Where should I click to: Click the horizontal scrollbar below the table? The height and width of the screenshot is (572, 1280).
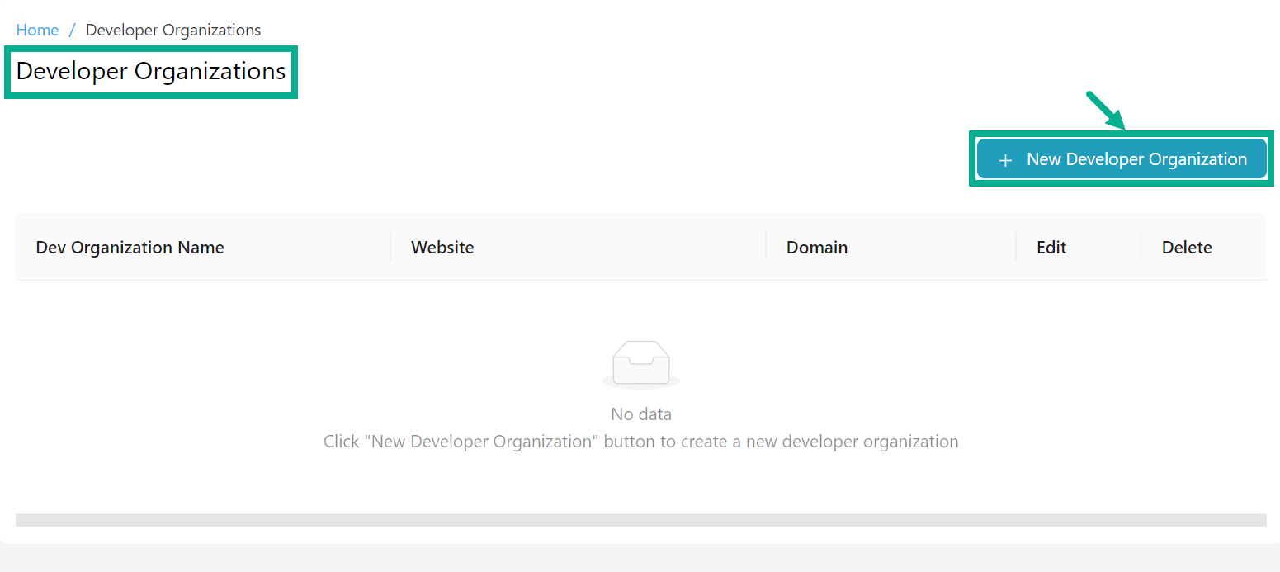640,520
